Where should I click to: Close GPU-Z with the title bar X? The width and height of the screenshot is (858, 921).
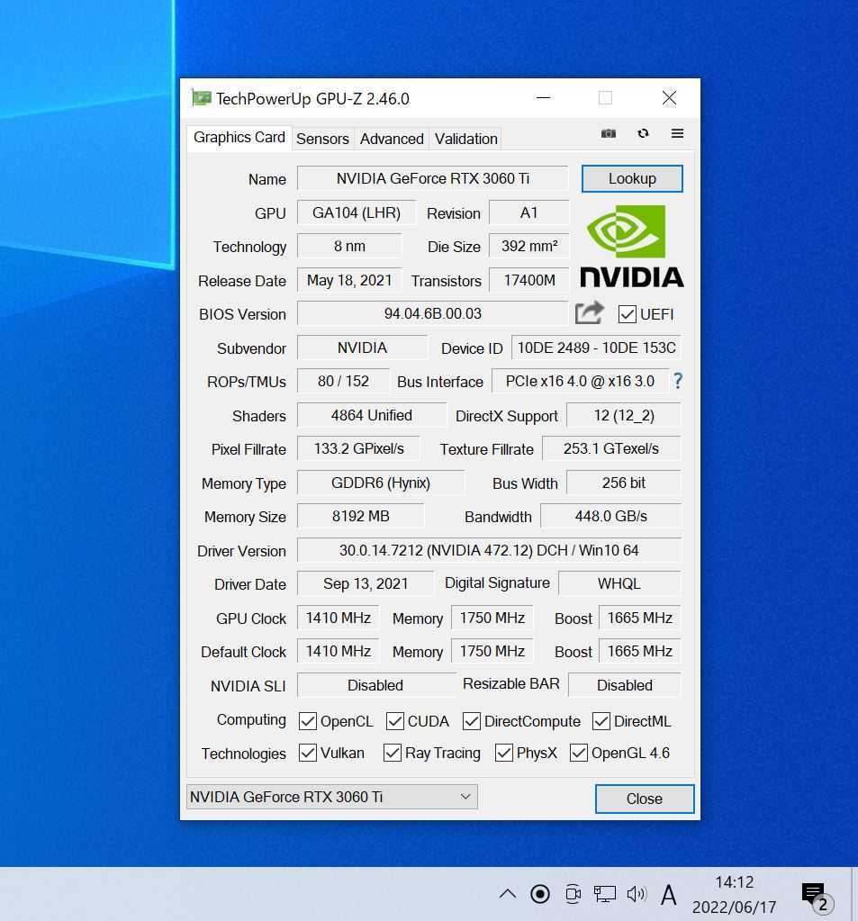(x=669, y=97)
